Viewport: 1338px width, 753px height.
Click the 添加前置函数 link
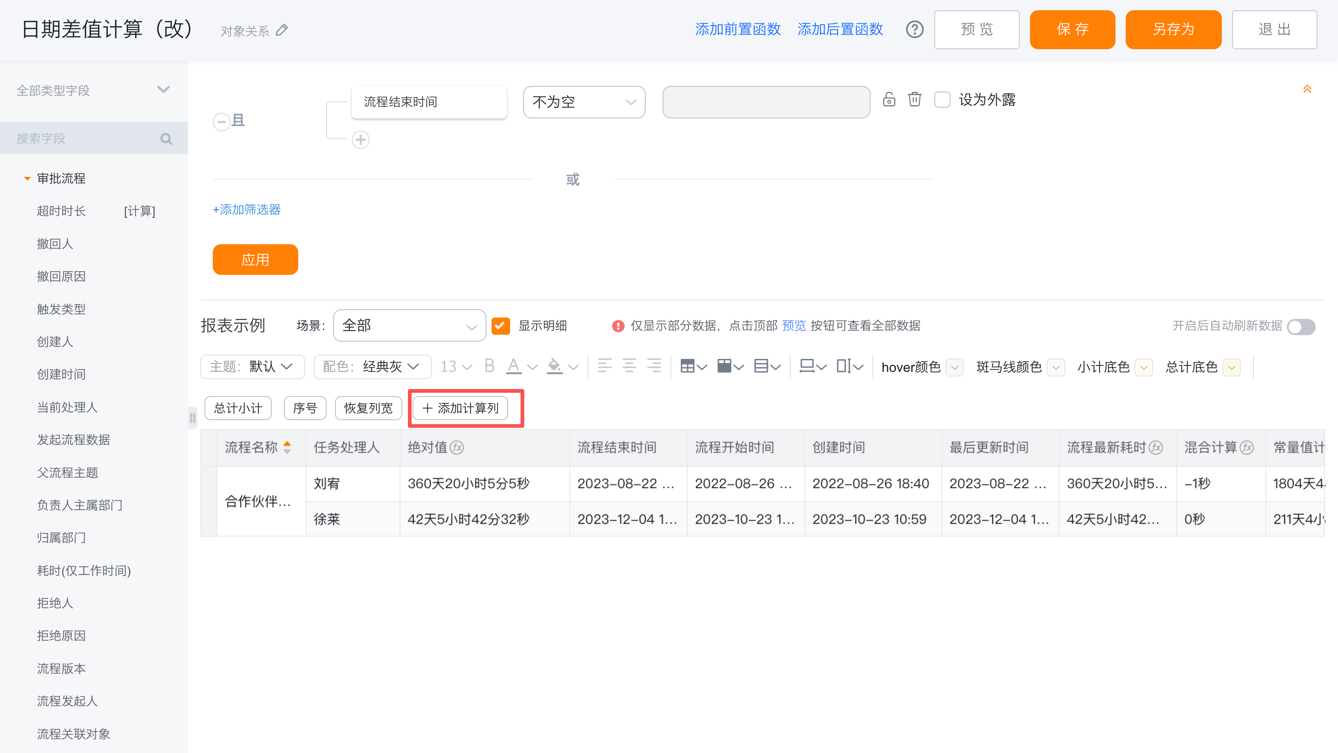[738, 30]
